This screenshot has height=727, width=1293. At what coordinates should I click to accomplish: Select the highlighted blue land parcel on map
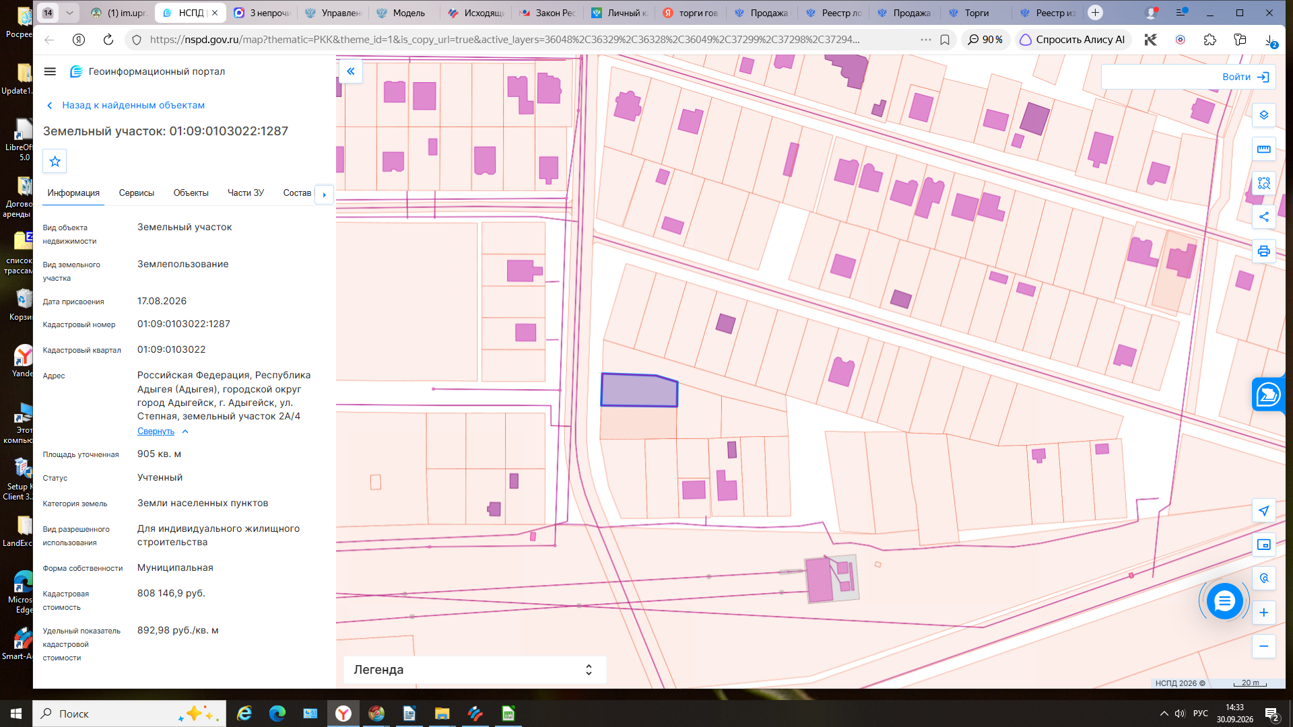[638, 391]
